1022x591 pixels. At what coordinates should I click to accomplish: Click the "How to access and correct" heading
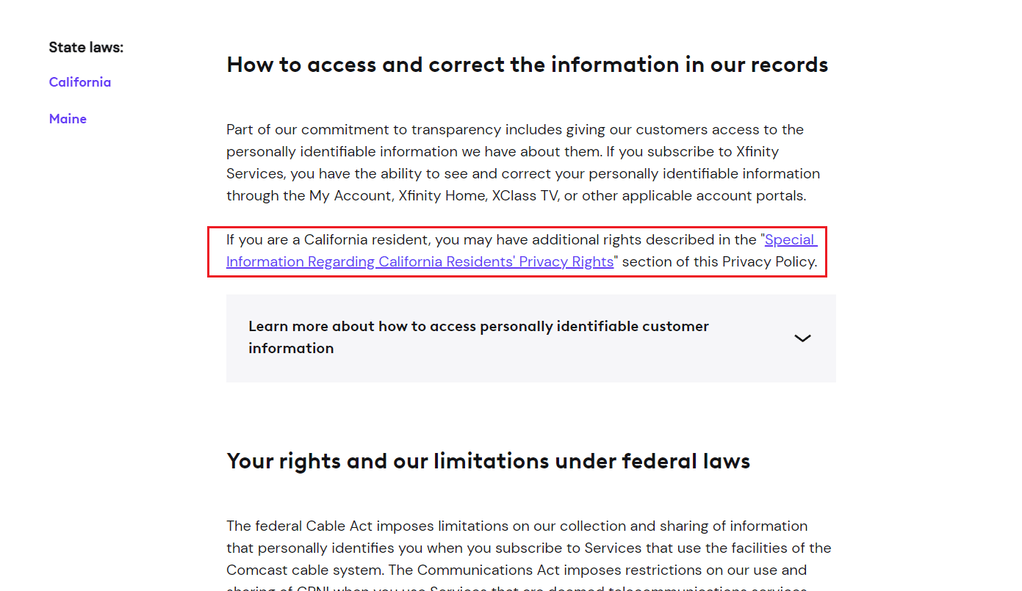[x=527, y=65]
